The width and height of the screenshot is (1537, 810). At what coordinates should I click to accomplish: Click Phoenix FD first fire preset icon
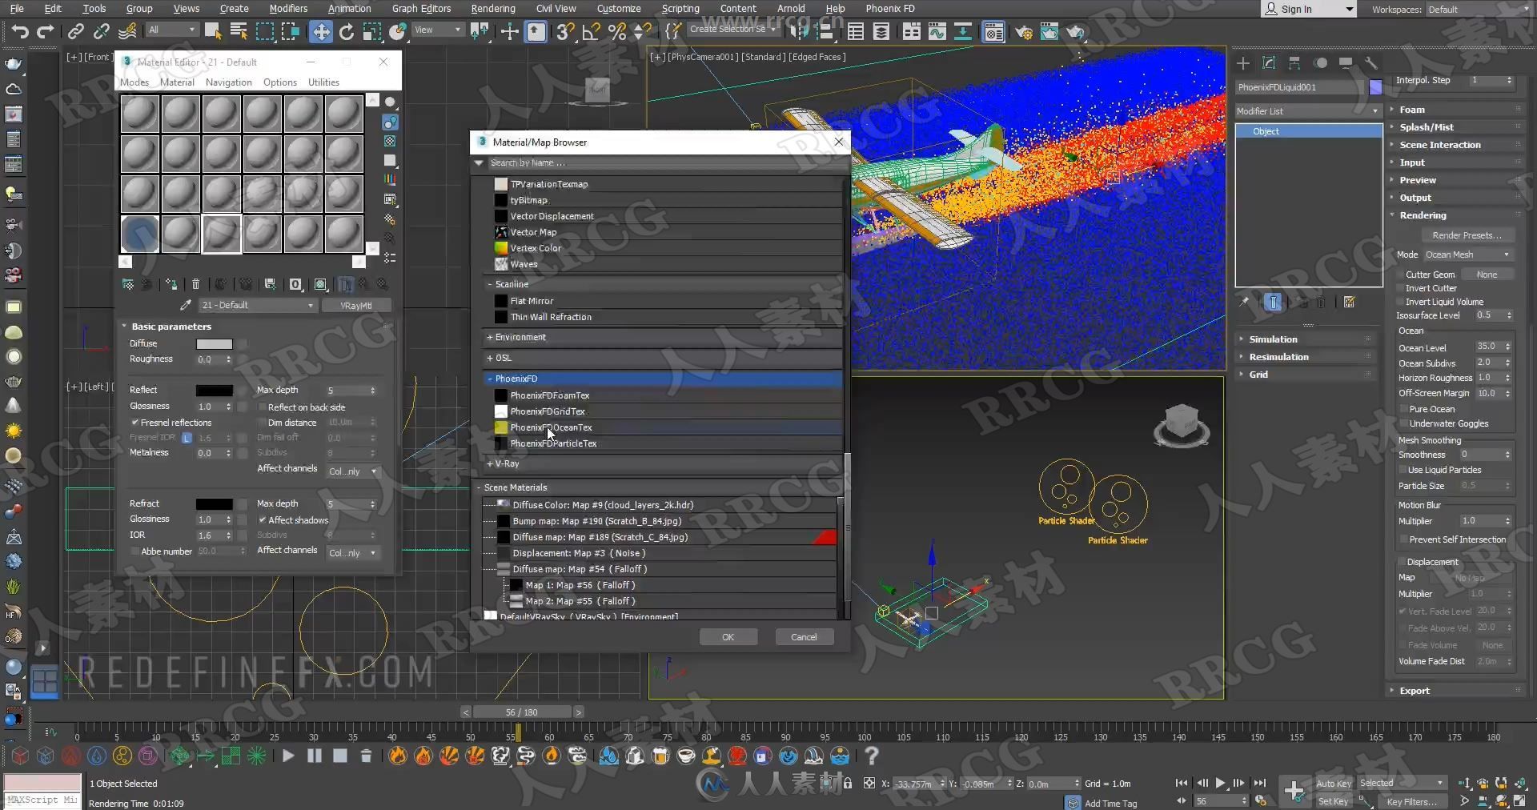[397, 756]
